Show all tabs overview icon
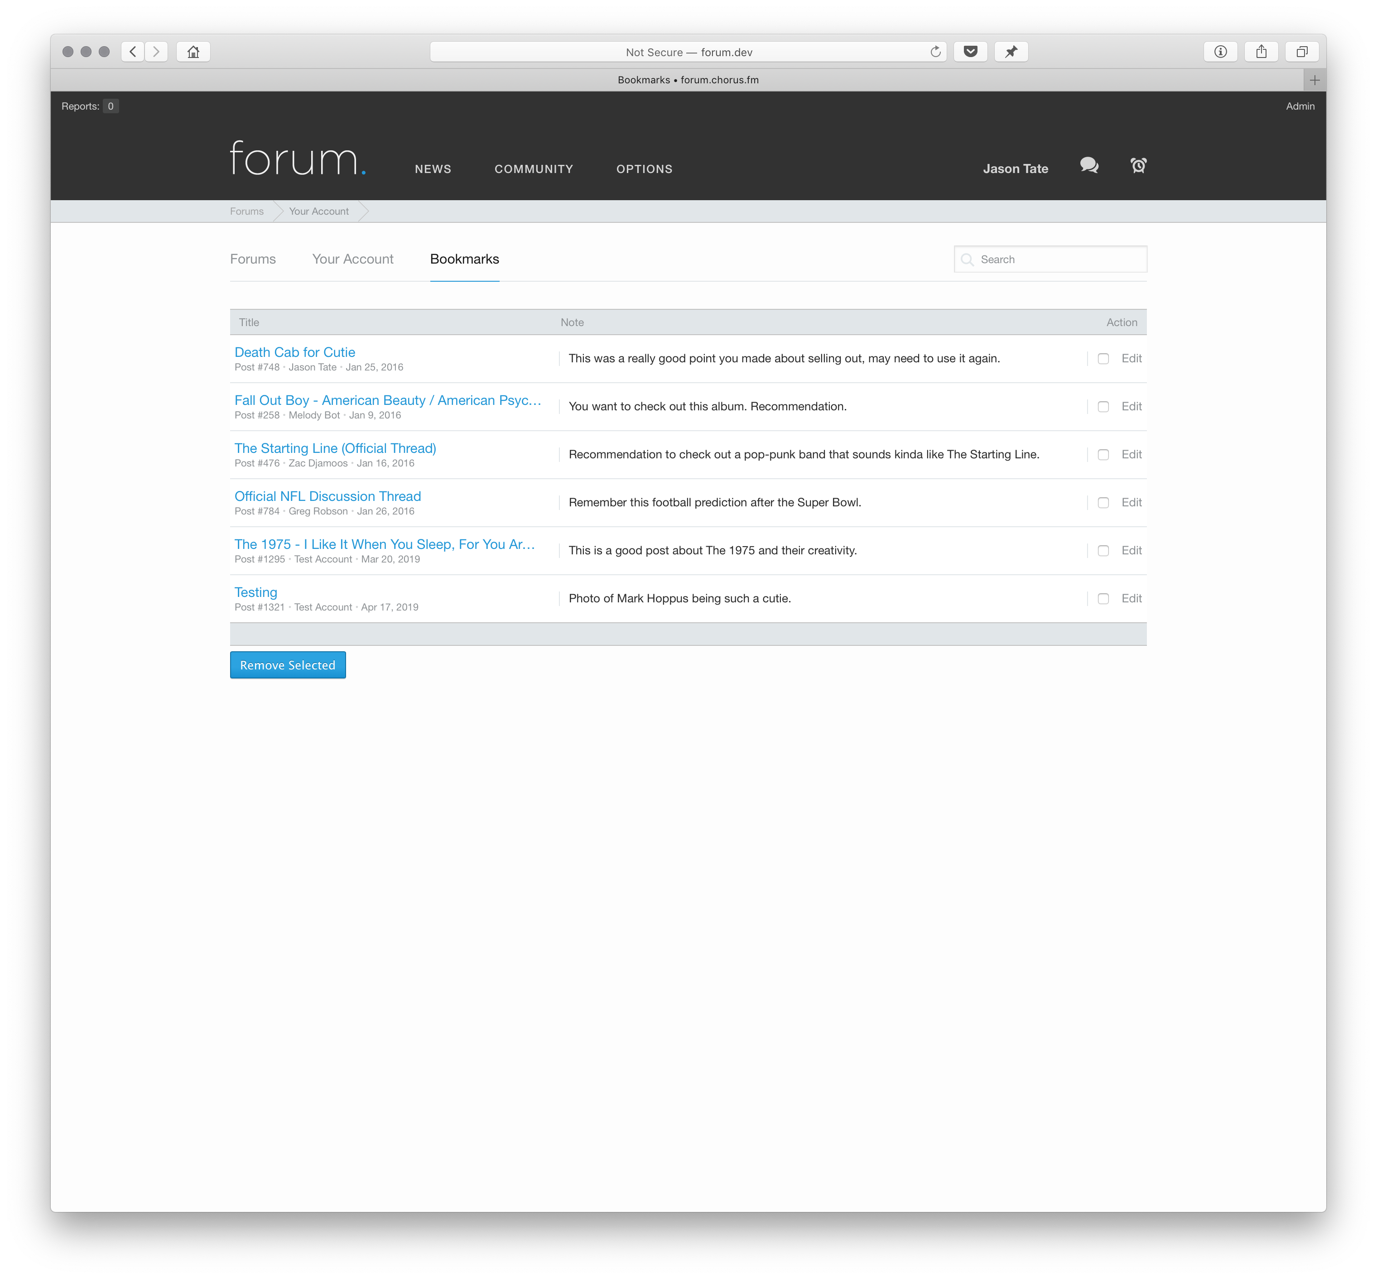Viewport: 1377px width, 1279px height. click(x=1301, y=52)
